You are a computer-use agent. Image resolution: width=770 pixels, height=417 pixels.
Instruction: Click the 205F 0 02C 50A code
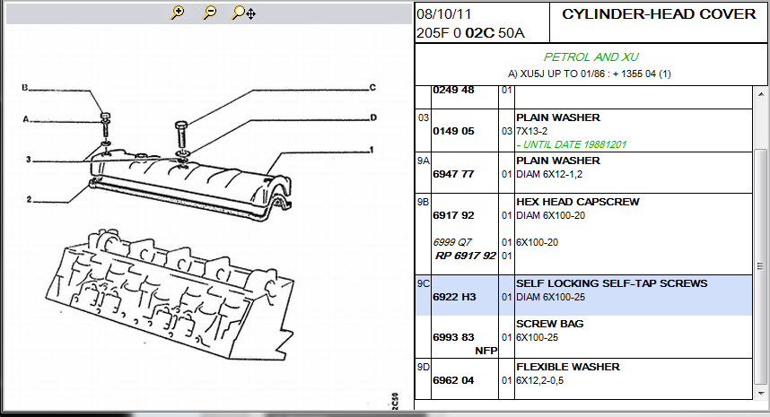point(470,33)
